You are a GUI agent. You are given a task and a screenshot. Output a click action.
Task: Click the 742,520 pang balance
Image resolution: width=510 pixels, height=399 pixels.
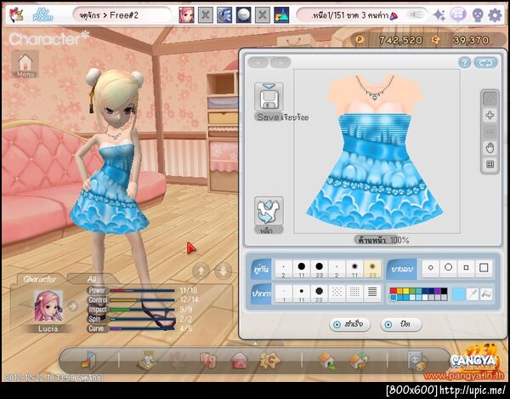pyautogui.click(x=400, y=40)
